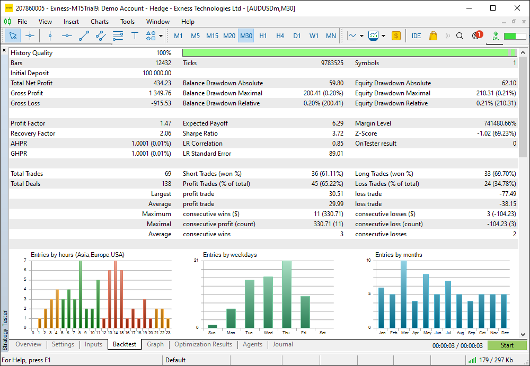Switch chart to H1 timeframe

263,35
